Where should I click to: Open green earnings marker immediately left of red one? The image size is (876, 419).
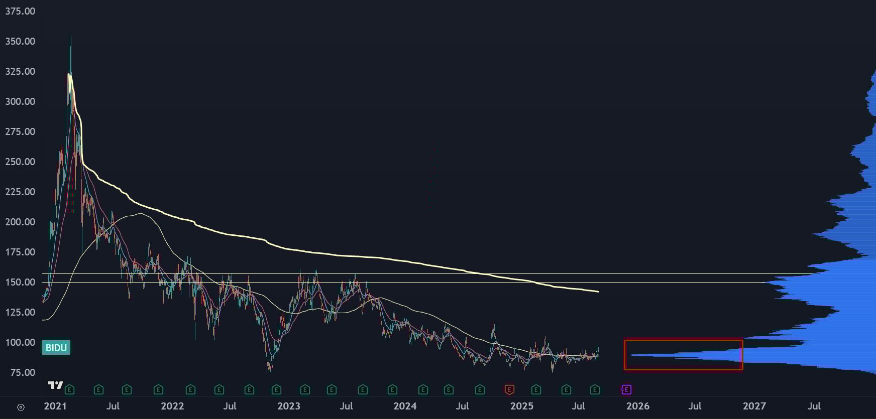pyautogui.click(x=480, y=389)
